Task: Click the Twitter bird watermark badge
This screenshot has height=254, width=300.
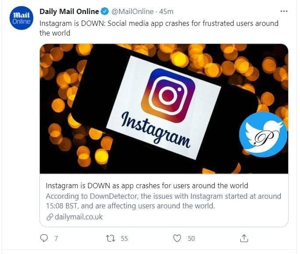Action: coord(263,135)
